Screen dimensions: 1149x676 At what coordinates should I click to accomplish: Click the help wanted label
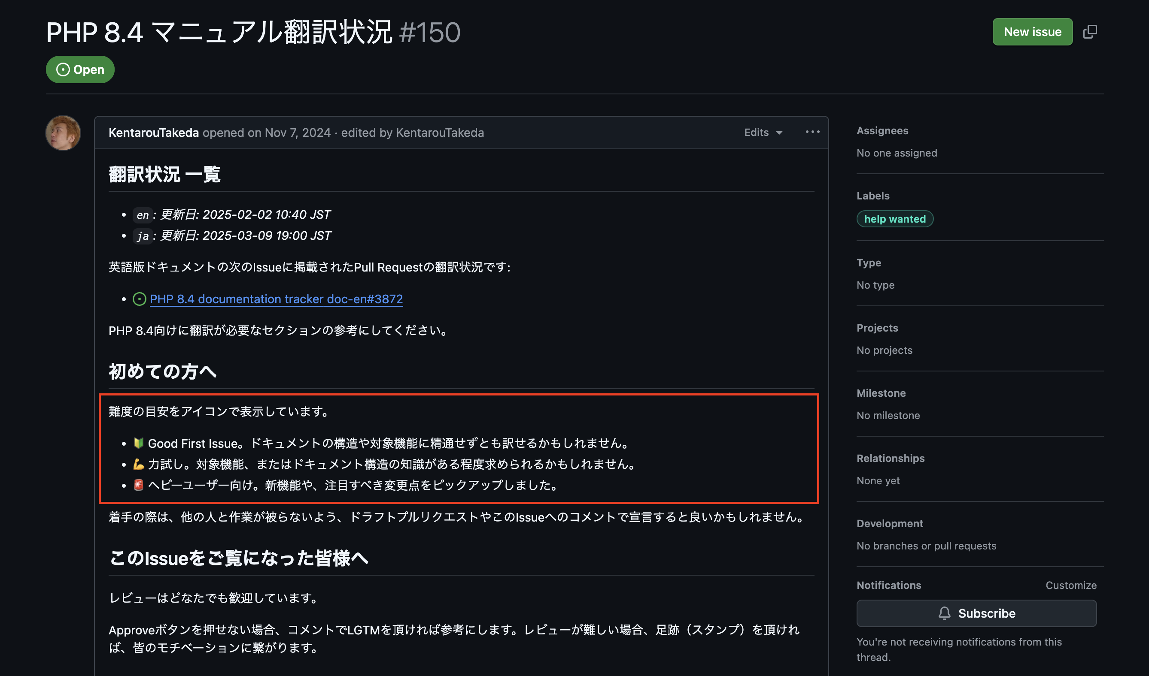(x=895, y=219)
